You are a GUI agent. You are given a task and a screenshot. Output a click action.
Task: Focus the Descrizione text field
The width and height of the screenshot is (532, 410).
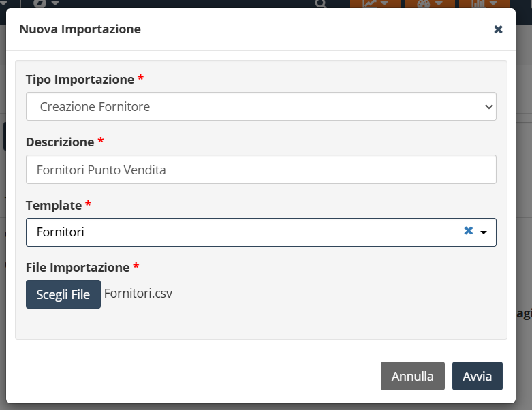click(261, 169)
